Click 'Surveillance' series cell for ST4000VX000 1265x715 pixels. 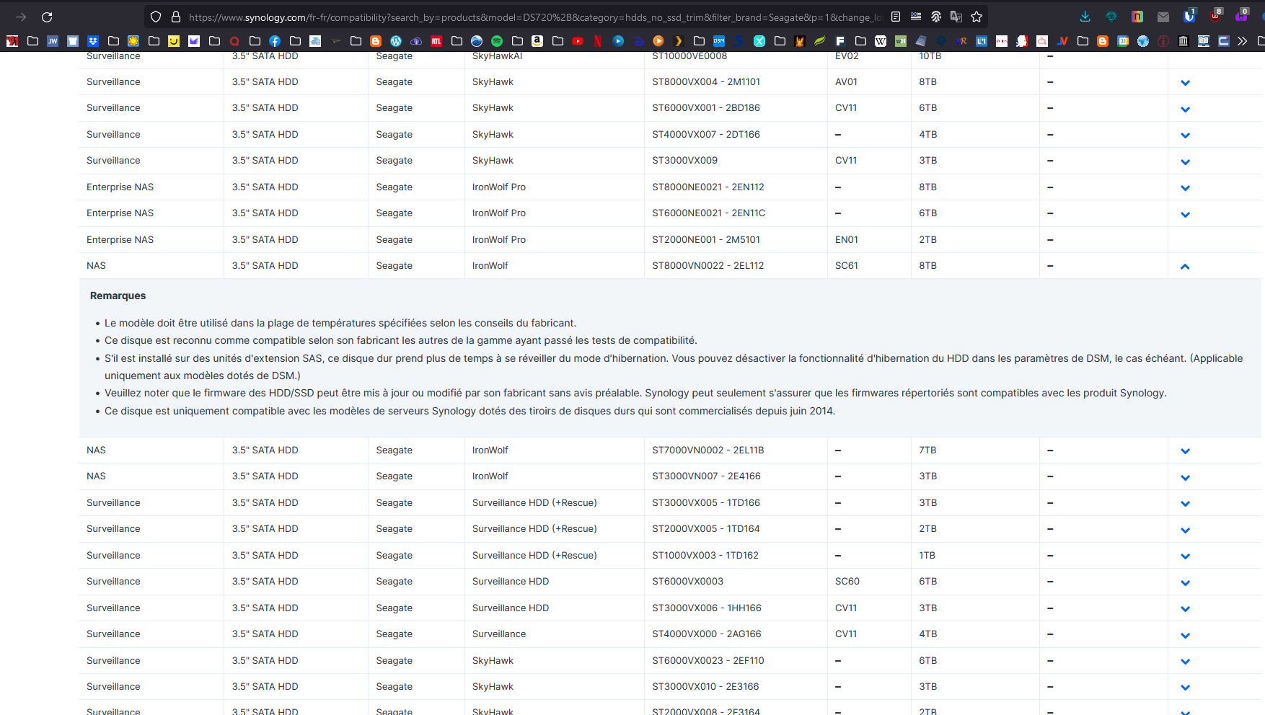tap(499, 634)
